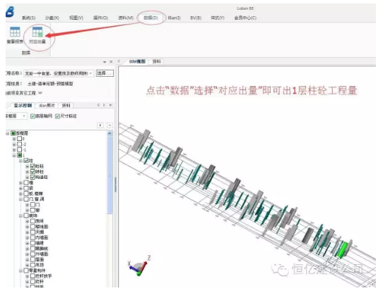
Task: Open the 操作(O) menu
Action: point(100,18)
